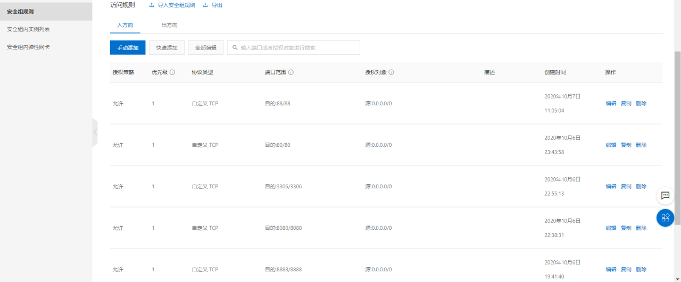Click the import icon beside 导入安全组规则
Viewport: 681px width, 282px height.
[x=152, y=5]
